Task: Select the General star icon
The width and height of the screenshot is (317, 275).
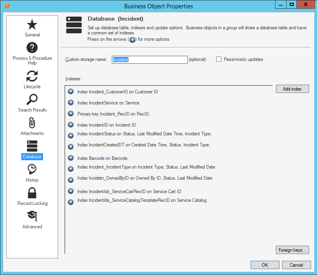Action: point(32,25)
